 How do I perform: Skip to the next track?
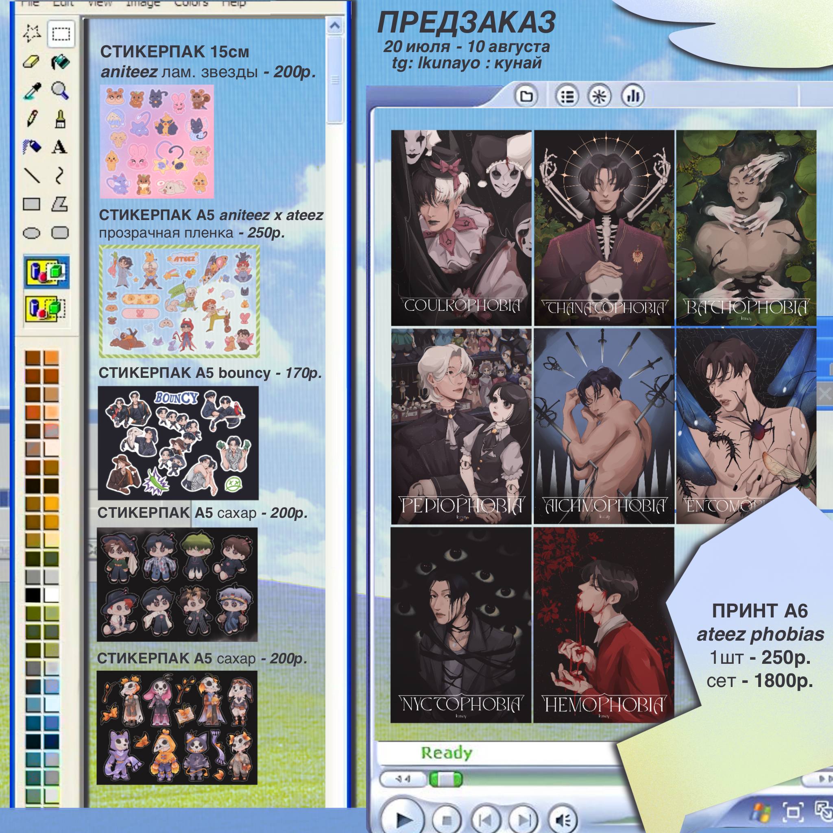point(524,819)
